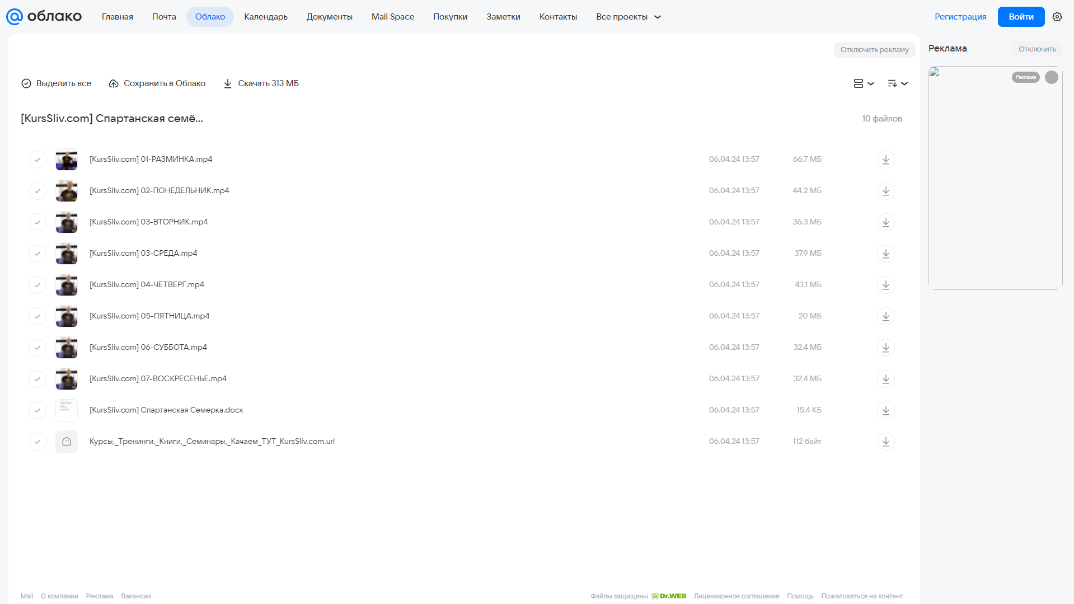Download the Спартанская Семерка.docx file

tap(885, 410)
